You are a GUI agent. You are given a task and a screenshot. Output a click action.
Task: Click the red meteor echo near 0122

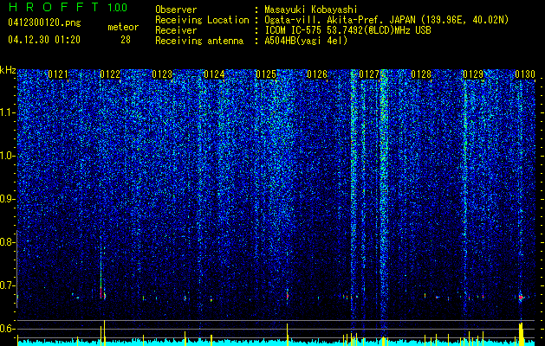[x=101, y=292]
